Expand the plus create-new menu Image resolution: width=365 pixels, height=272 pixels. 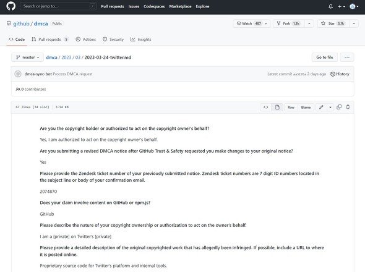tap(341, 7)
